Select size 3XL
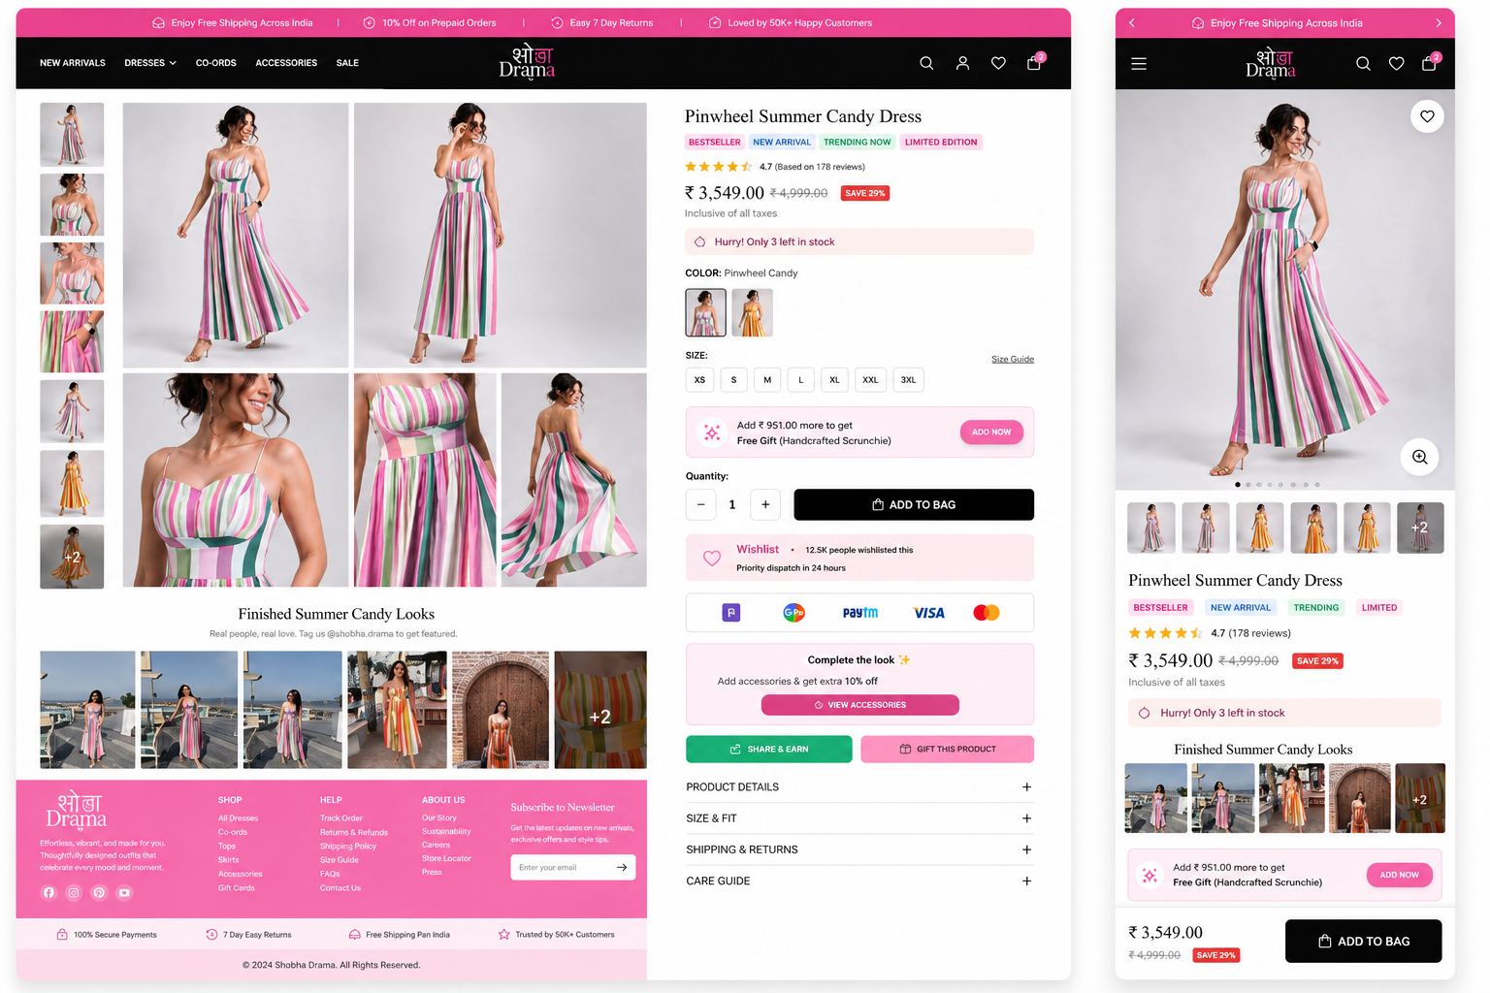 pos(908,380)
